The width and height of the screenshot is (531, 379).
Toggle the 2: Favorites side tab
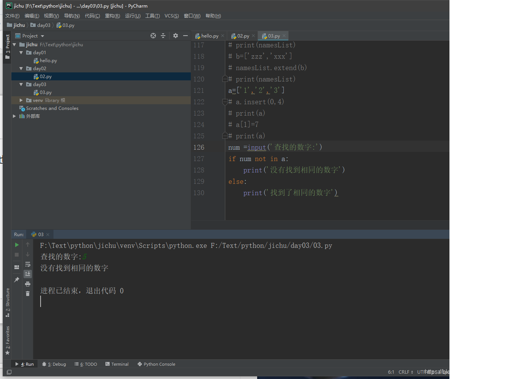click(x=7, y=340)
